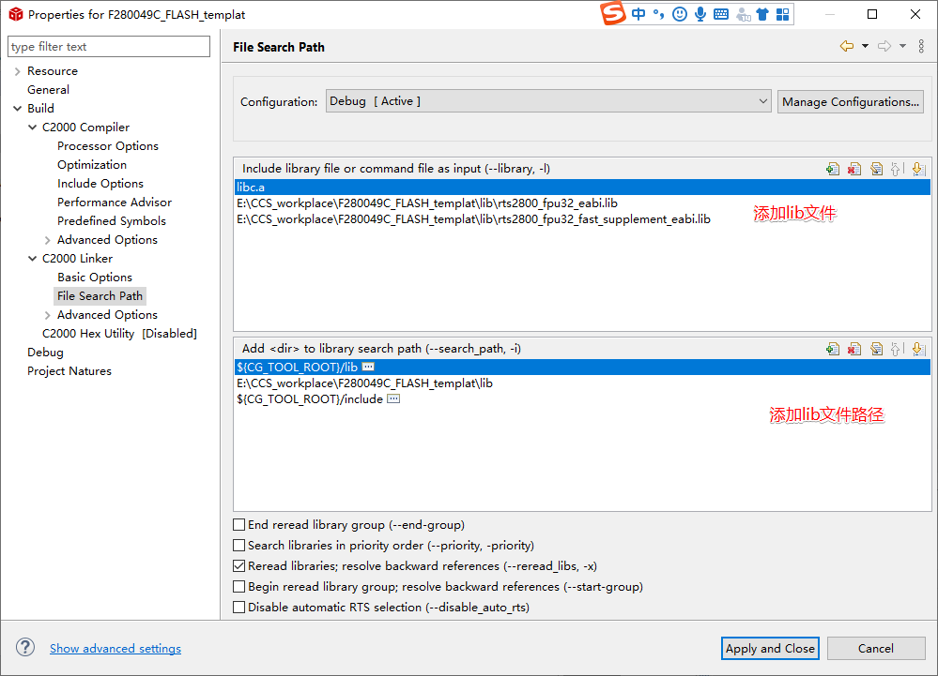Edit selected directory in --search_path list

tap(876, 349)
